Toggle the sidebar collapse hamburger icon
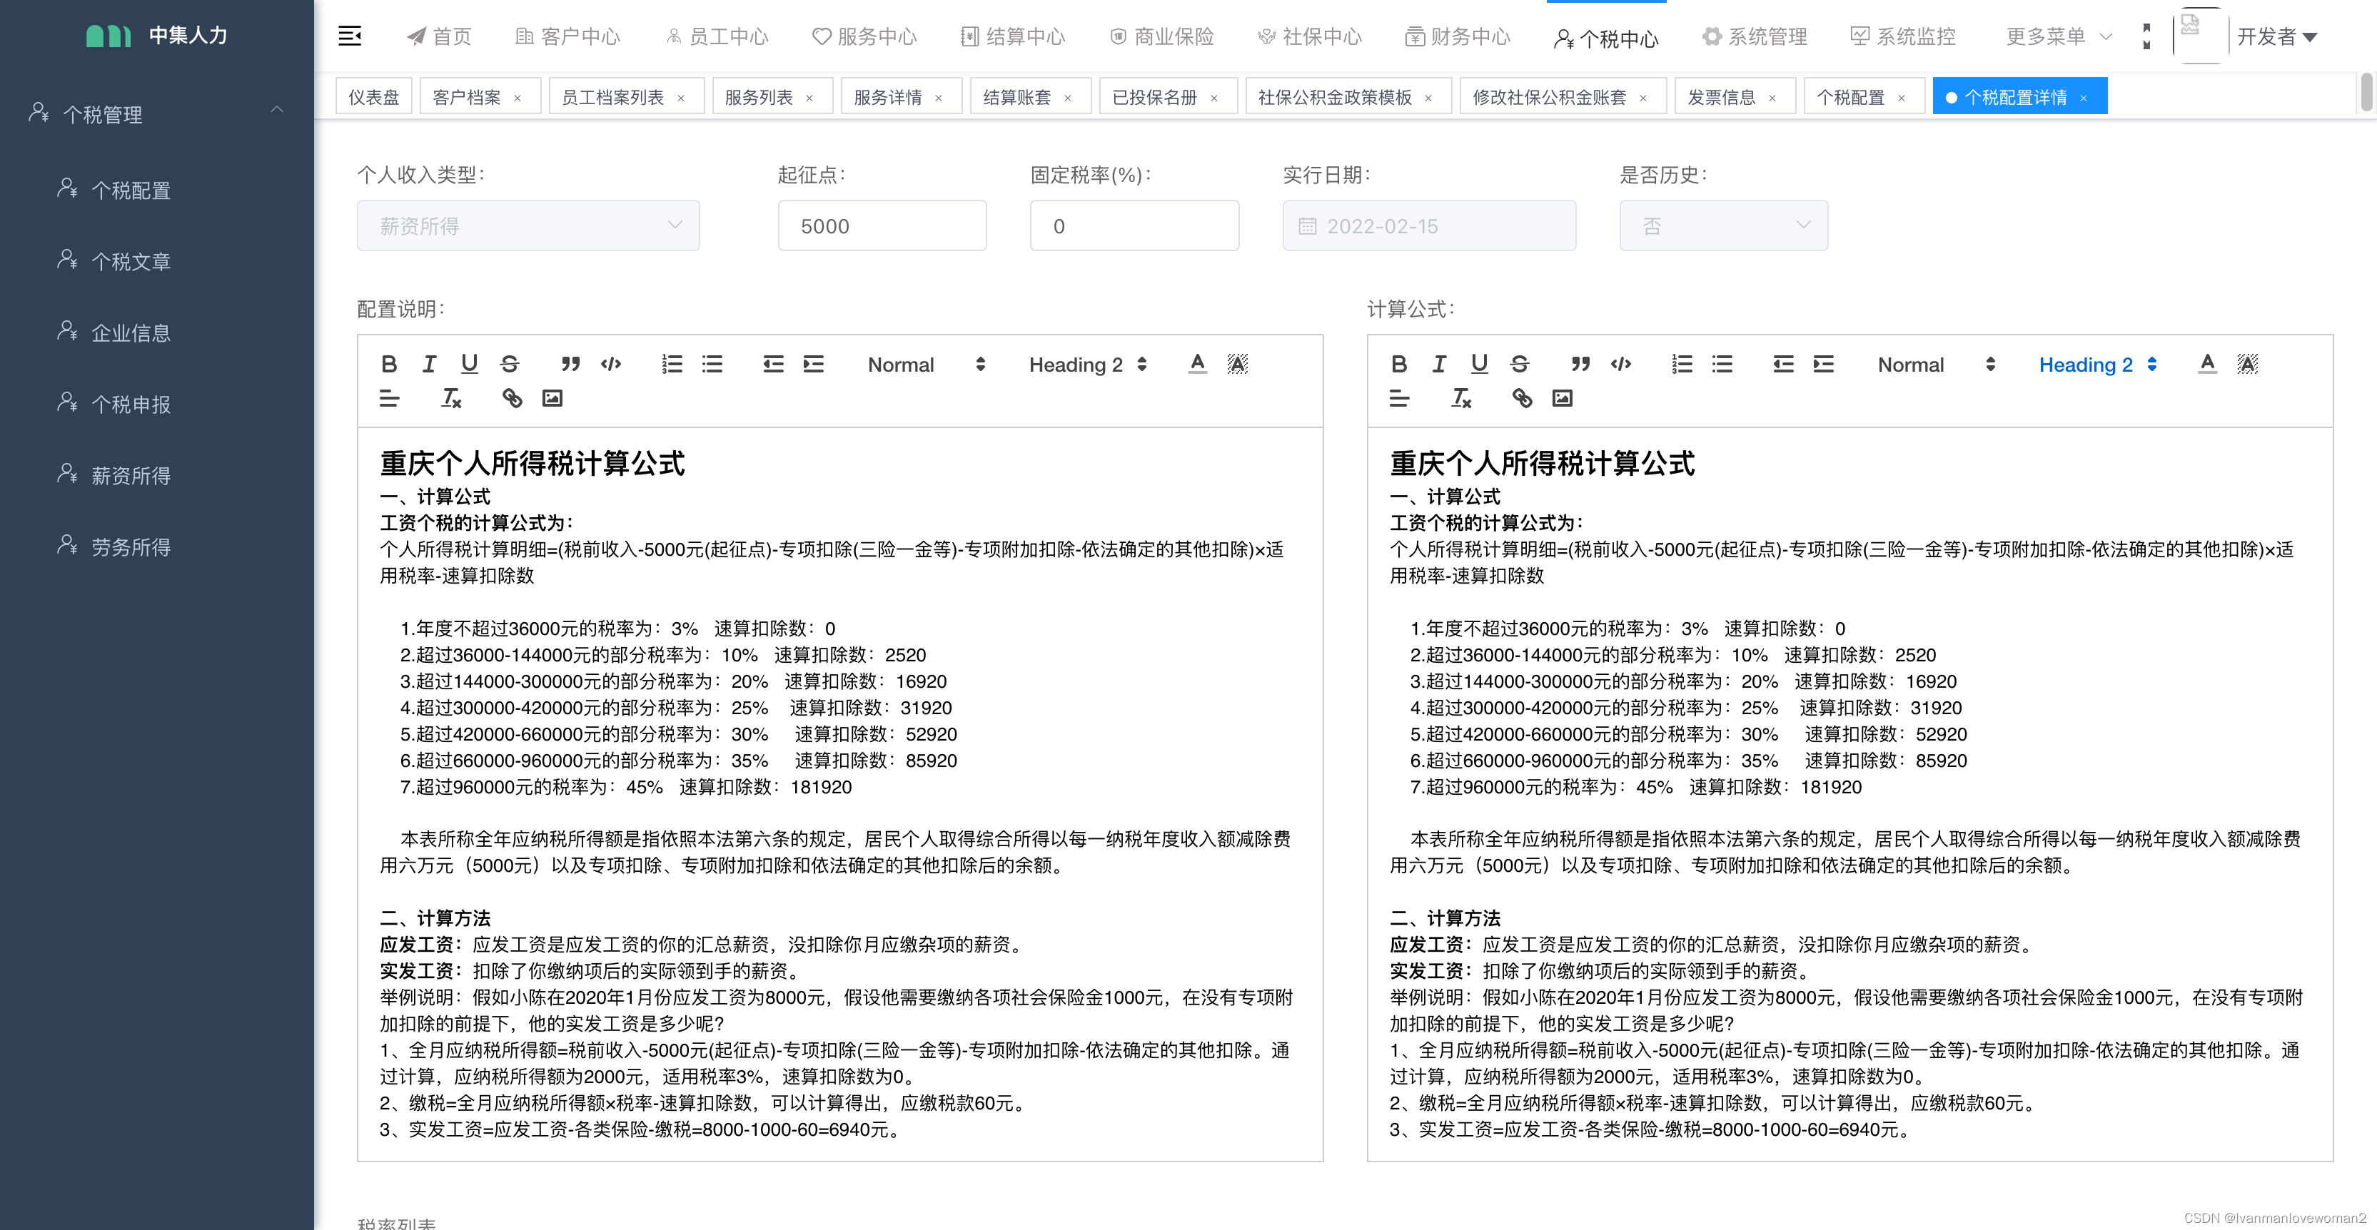Screen dimensions: 2377x1230 pos(350,36)
